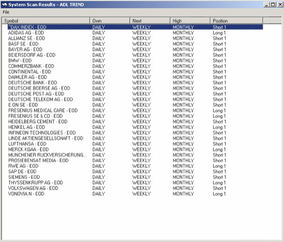Select the ^DAX INDEX - EOD row

(135, 27)
